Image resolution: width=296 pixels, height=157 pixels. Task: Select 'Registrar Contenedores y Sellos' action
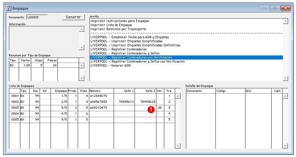(x=186, y=53)
